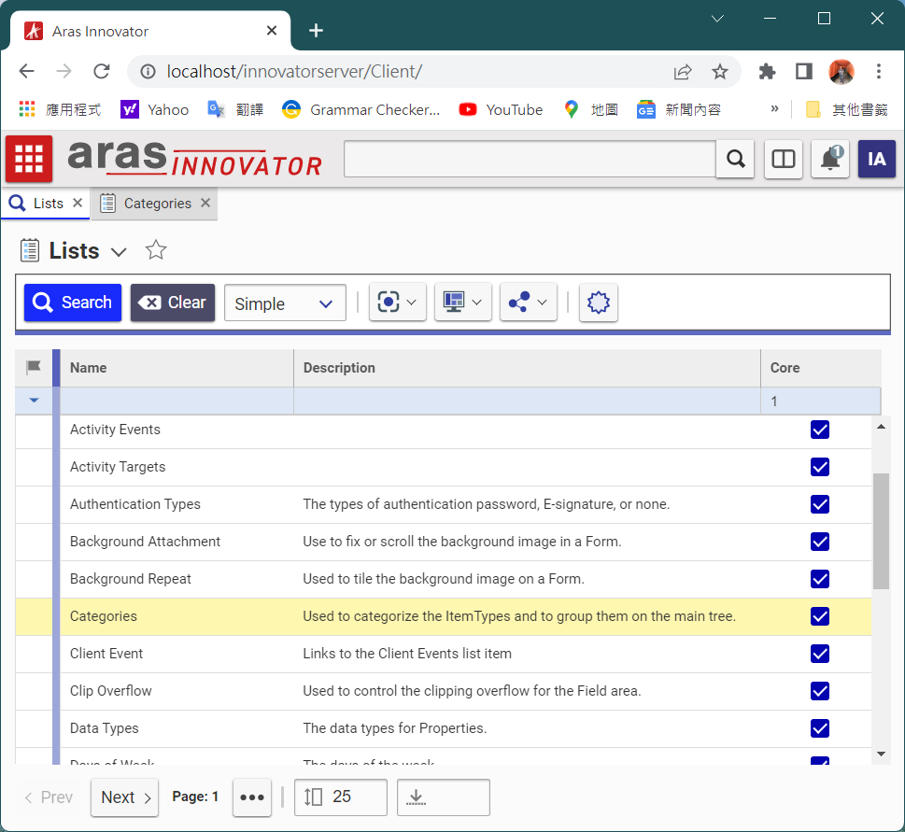Sort by the Description column header
This screenshot has width=905, height=832.
527,368
